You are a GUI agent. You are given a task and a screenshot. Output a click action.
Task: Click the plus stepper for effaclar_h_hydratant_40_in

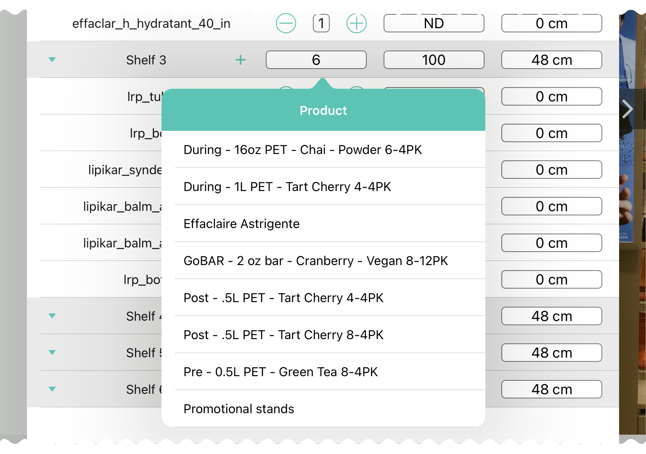pos(356,24)
